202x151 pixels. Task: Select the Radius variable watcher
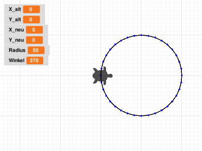click(x=27, y=50)
